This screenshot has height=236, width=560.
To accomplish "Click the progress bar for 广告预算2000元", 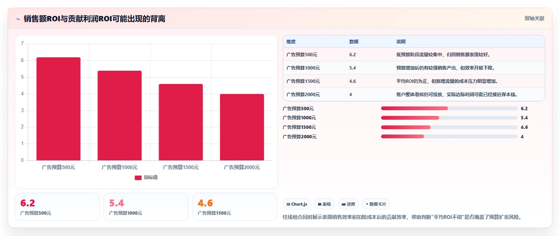I will tap(449, 136).
